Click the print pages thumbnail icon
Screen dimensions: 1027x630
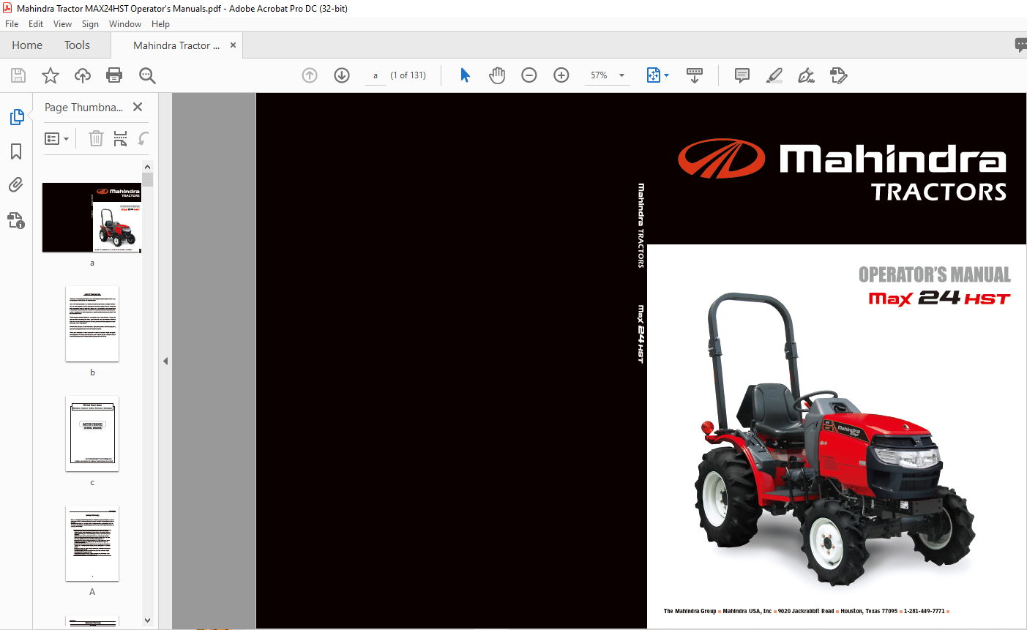pyautogui.click(x=121, y=138)
